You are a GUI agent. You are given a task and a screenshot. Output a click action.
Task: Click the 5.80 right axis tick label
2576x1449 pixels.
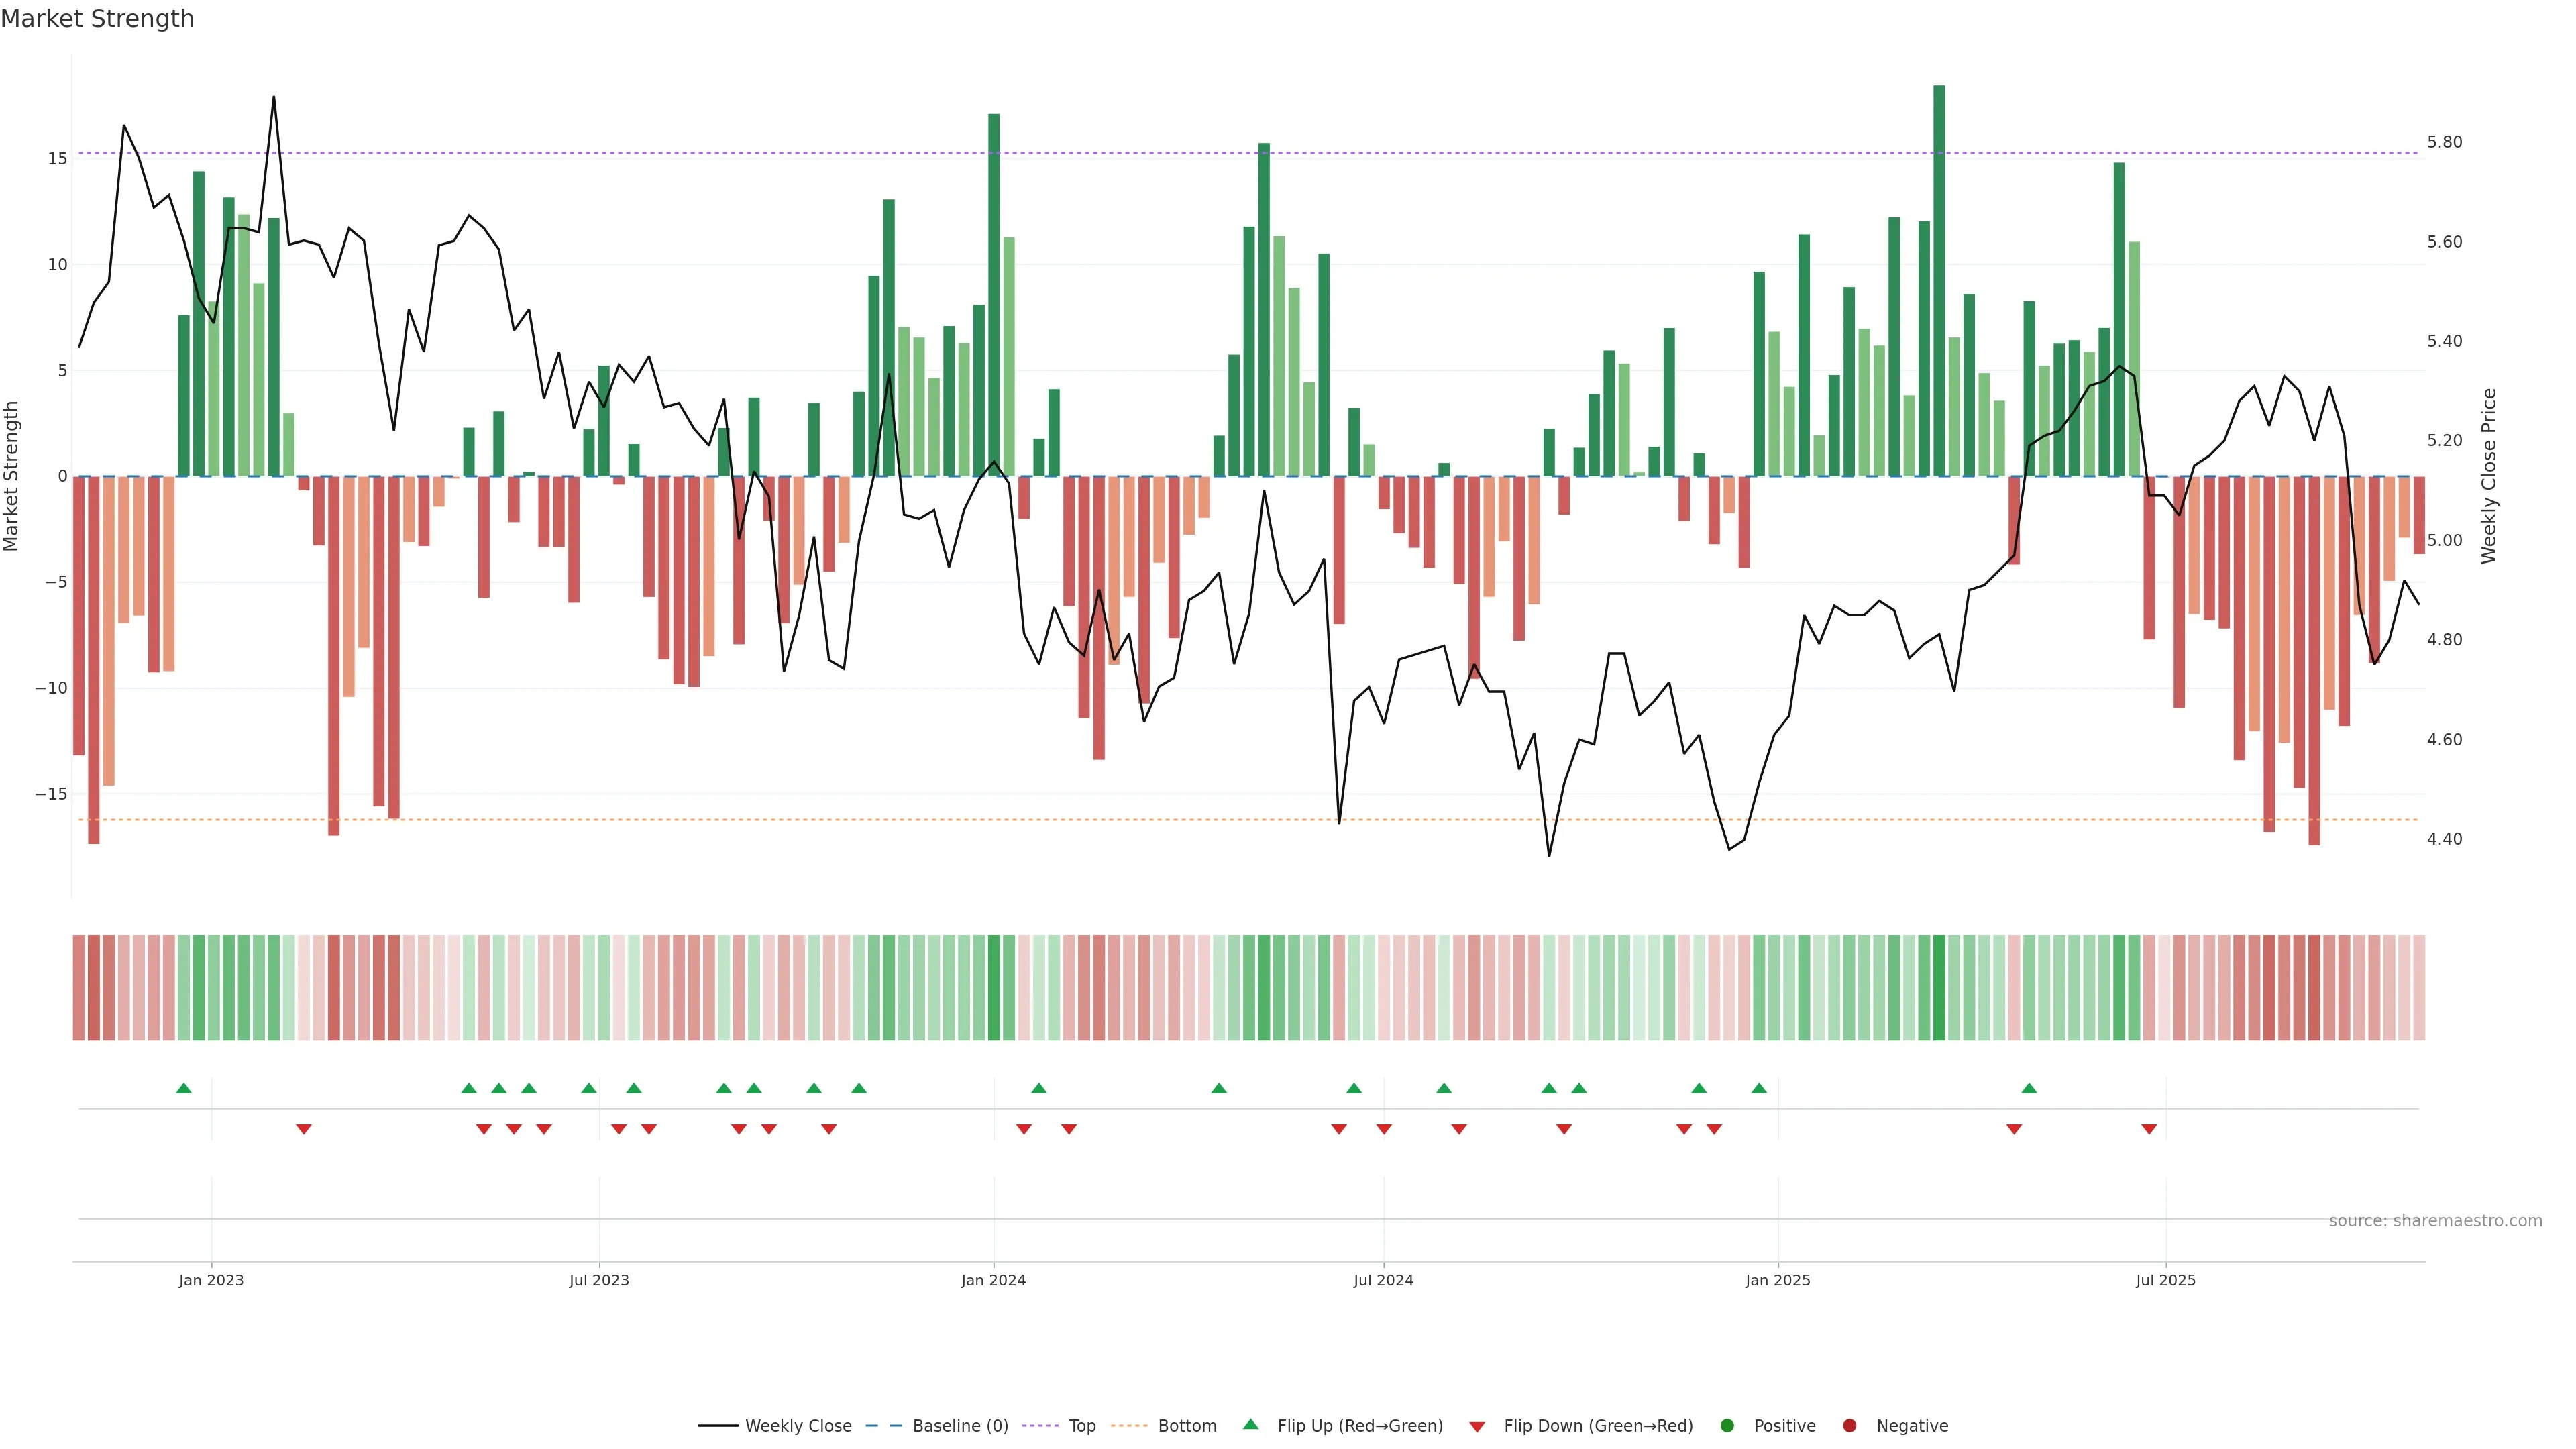pos(2444,142)
